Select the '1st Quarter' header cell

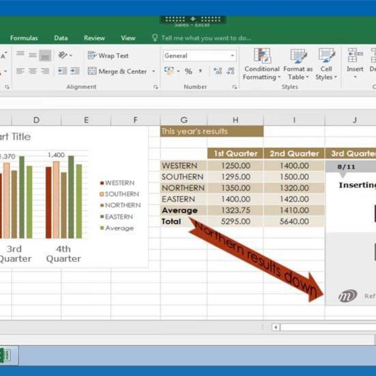tap(236, 154)
